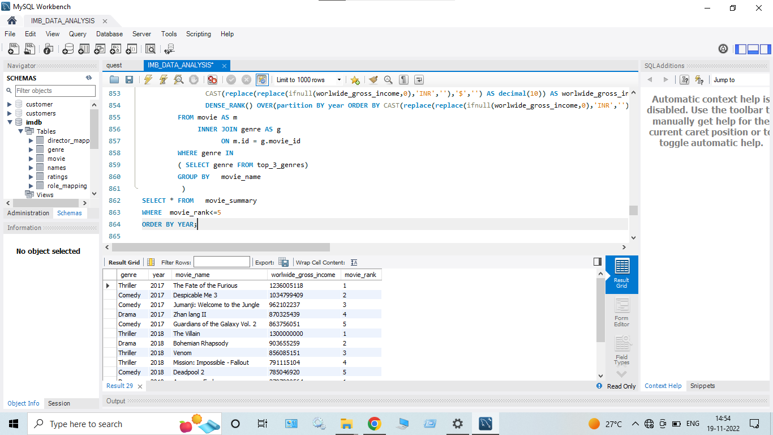Open the Scripting menu

pos(199,34)
